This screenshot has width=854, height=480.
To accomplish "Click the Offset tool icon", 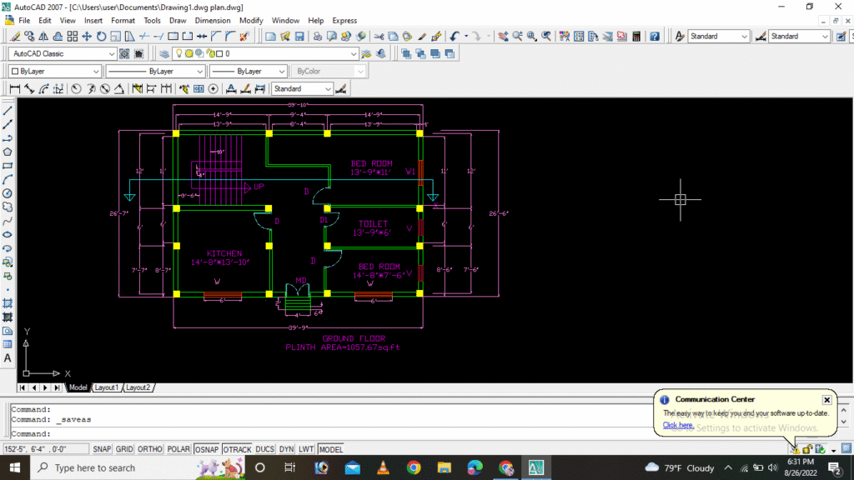I will click(x=58, y=37).
